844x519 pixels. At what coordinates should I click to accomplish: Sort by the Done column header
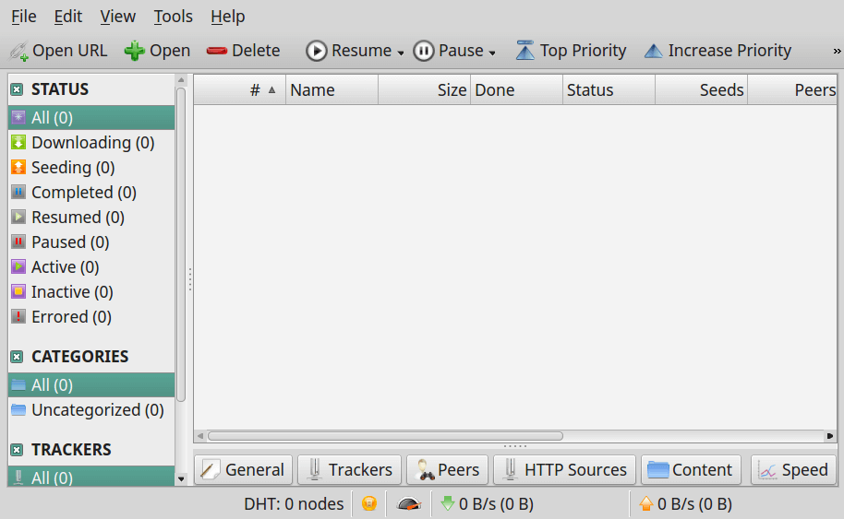517,89
